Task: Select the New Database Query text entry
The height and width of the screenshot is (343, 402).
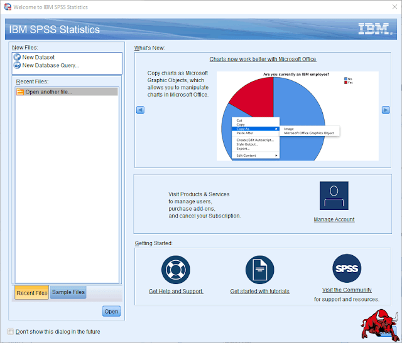Action: pyautogui.click(x=50, y=65)
